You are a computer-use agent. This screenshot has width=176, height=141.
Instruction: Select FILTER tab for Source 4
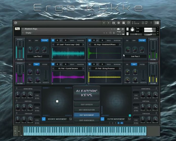tap(142, 64)
